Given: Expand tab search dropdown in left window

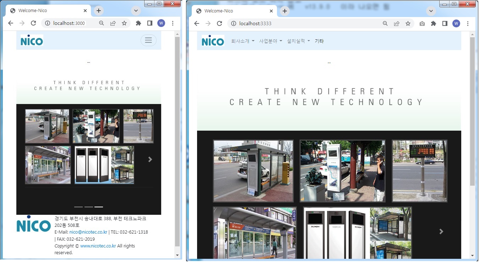Looking at the screenshot, I should 136,11.
